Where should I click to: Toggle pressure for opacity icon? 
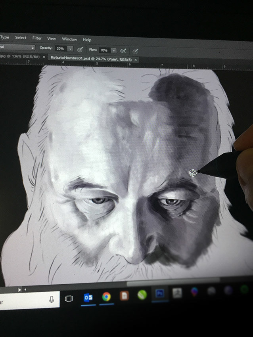pyautogui.click(x=80, y=50)
